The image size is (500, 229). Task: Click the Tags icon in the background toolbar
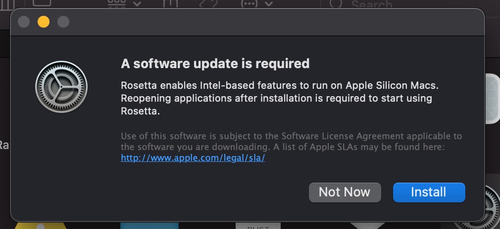click(x=208, y=3)
